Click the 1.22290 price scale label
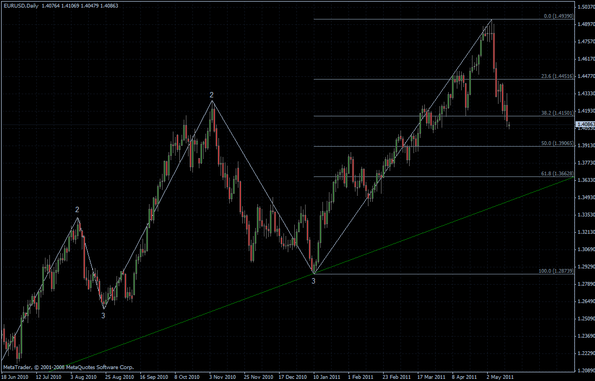The image size is (595, 381). (x=586, y=353)
